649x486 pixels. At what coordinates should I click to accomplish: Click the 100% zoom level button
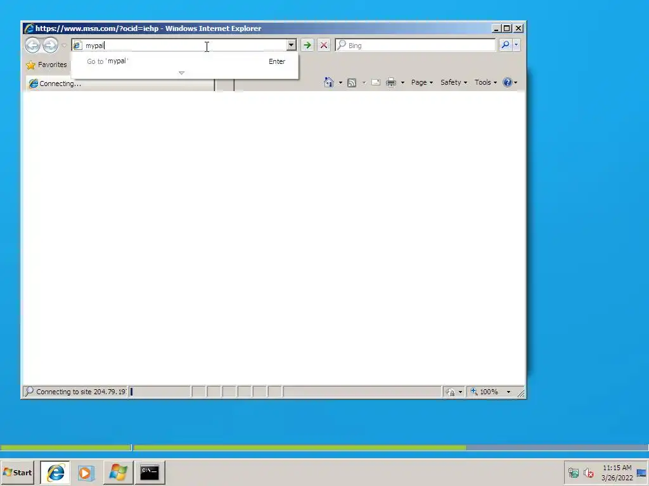point(484,391)
